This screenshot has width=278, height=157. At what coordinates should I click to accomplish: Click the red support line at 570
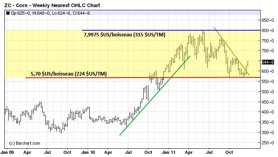(143, 78)
